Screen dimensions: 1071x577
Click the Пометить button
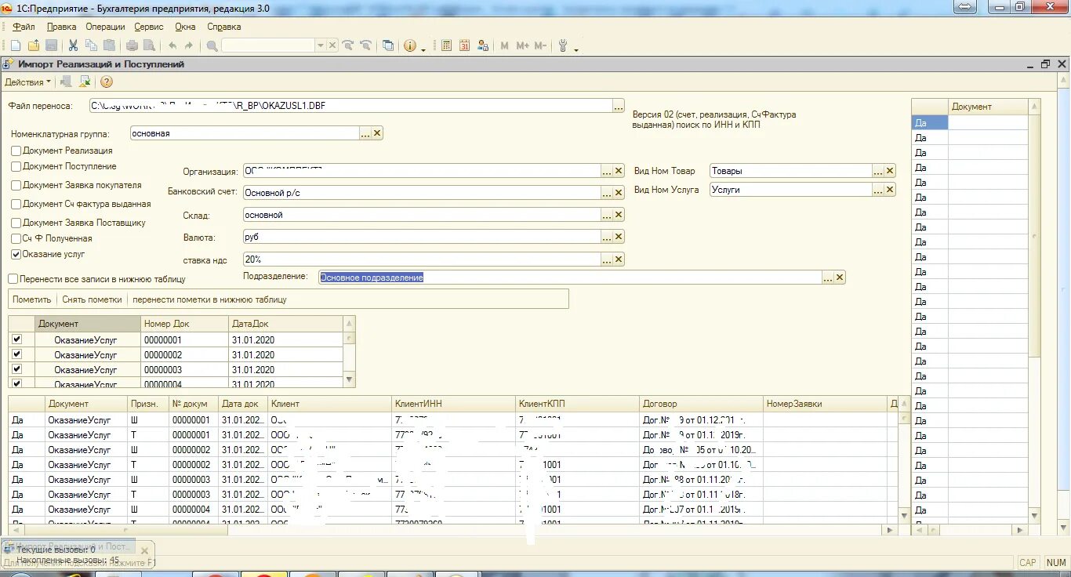31,299
